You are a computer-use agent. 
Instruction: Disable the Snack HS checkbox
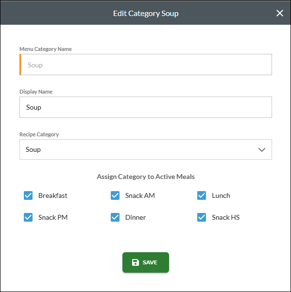202,217
